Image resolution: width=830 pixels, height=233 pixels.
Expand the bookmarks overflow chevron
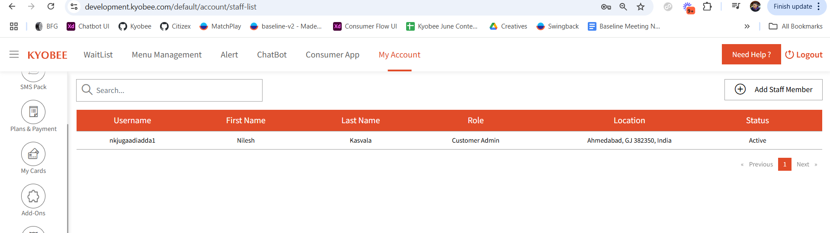click(x=747, y=26)
